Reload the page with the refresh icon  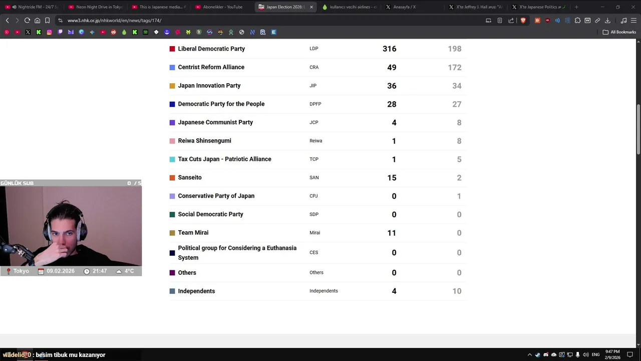pyautogui.click(x=27, y=21)
